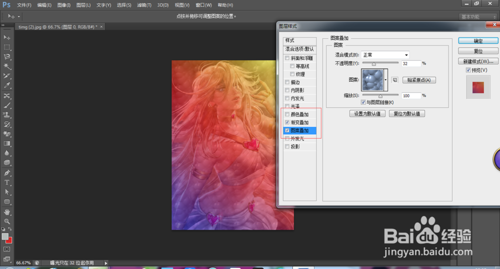Select the Eraser tool
This screenshot has height=269, width=500.
coord(6,134)
